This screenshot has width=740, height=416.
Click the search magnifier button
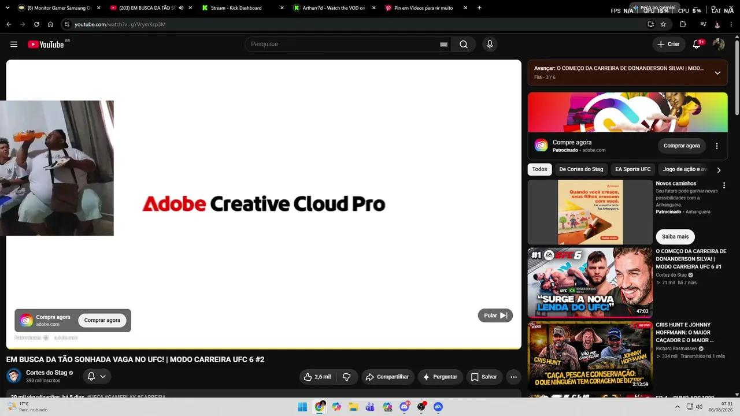tap(464, 44)
